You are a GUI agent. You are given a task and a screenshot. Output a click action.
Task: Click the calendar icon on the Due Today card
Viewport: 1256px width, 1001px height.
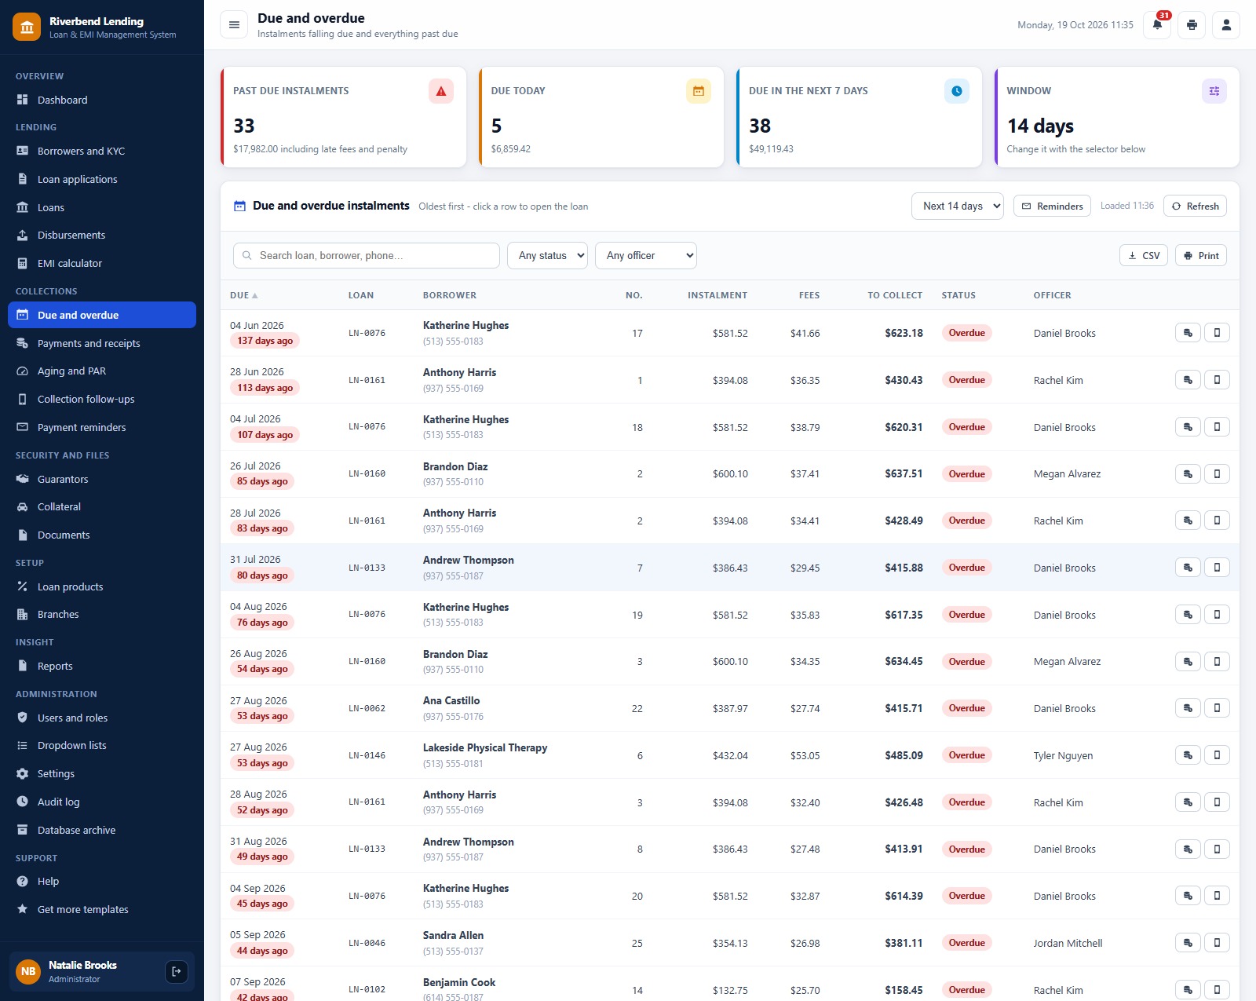(x=699, y=91)
